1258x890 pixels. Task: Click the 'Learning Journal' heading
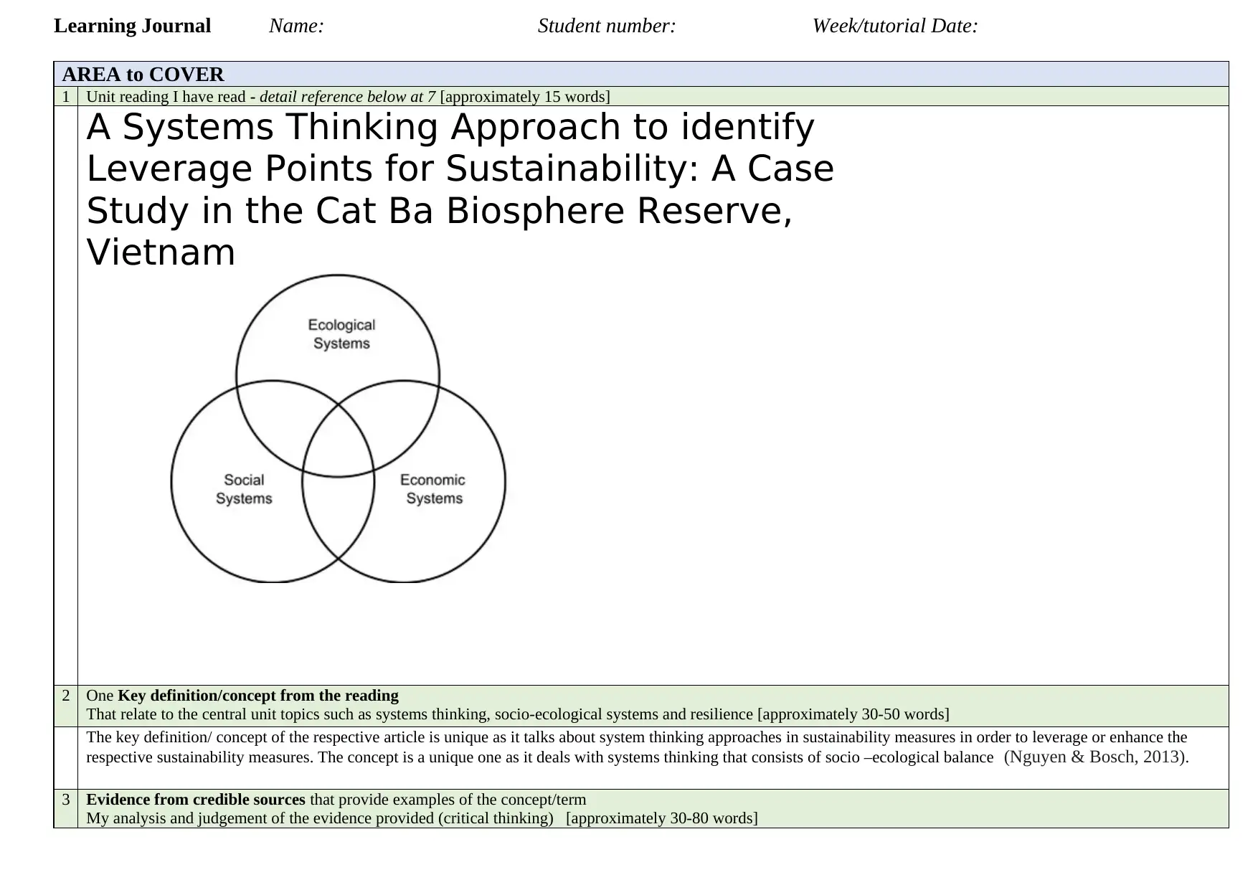pyautogui.click(x=132, y=26)
